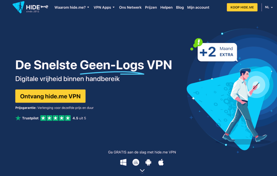Click the hide.me logo icon
Image resolution: width=277 pixels, height=176 pixels.
point(19,7)
